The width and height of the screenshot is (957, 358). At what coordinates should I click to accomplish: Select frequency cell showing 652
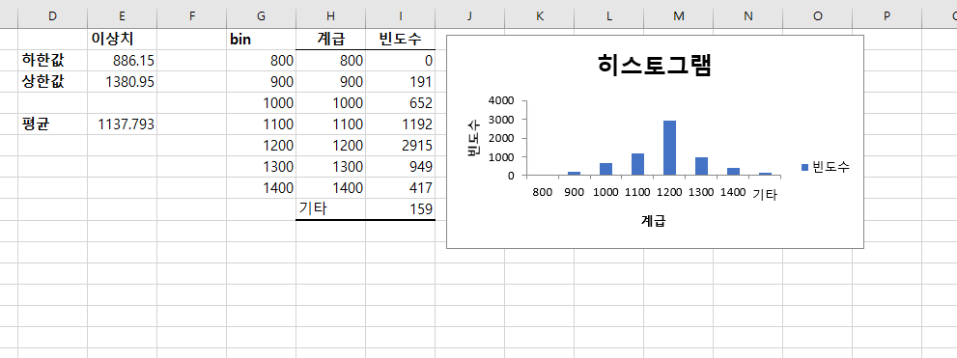point(401,103)
